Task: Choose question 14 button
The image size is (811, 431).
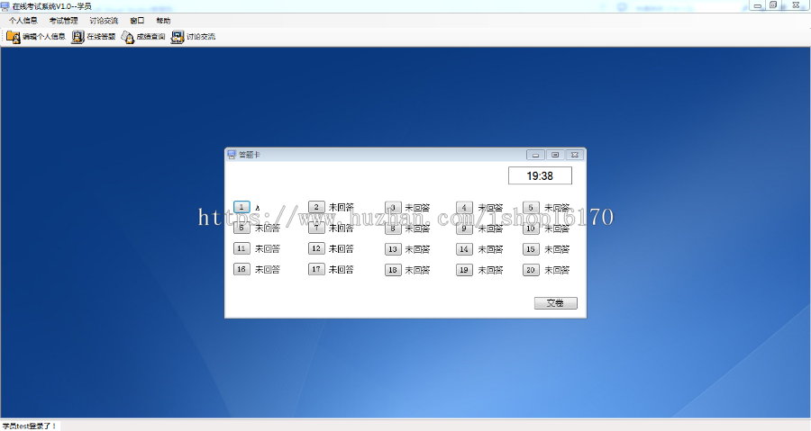Action: pyautogui.click(x=464, y=249)
